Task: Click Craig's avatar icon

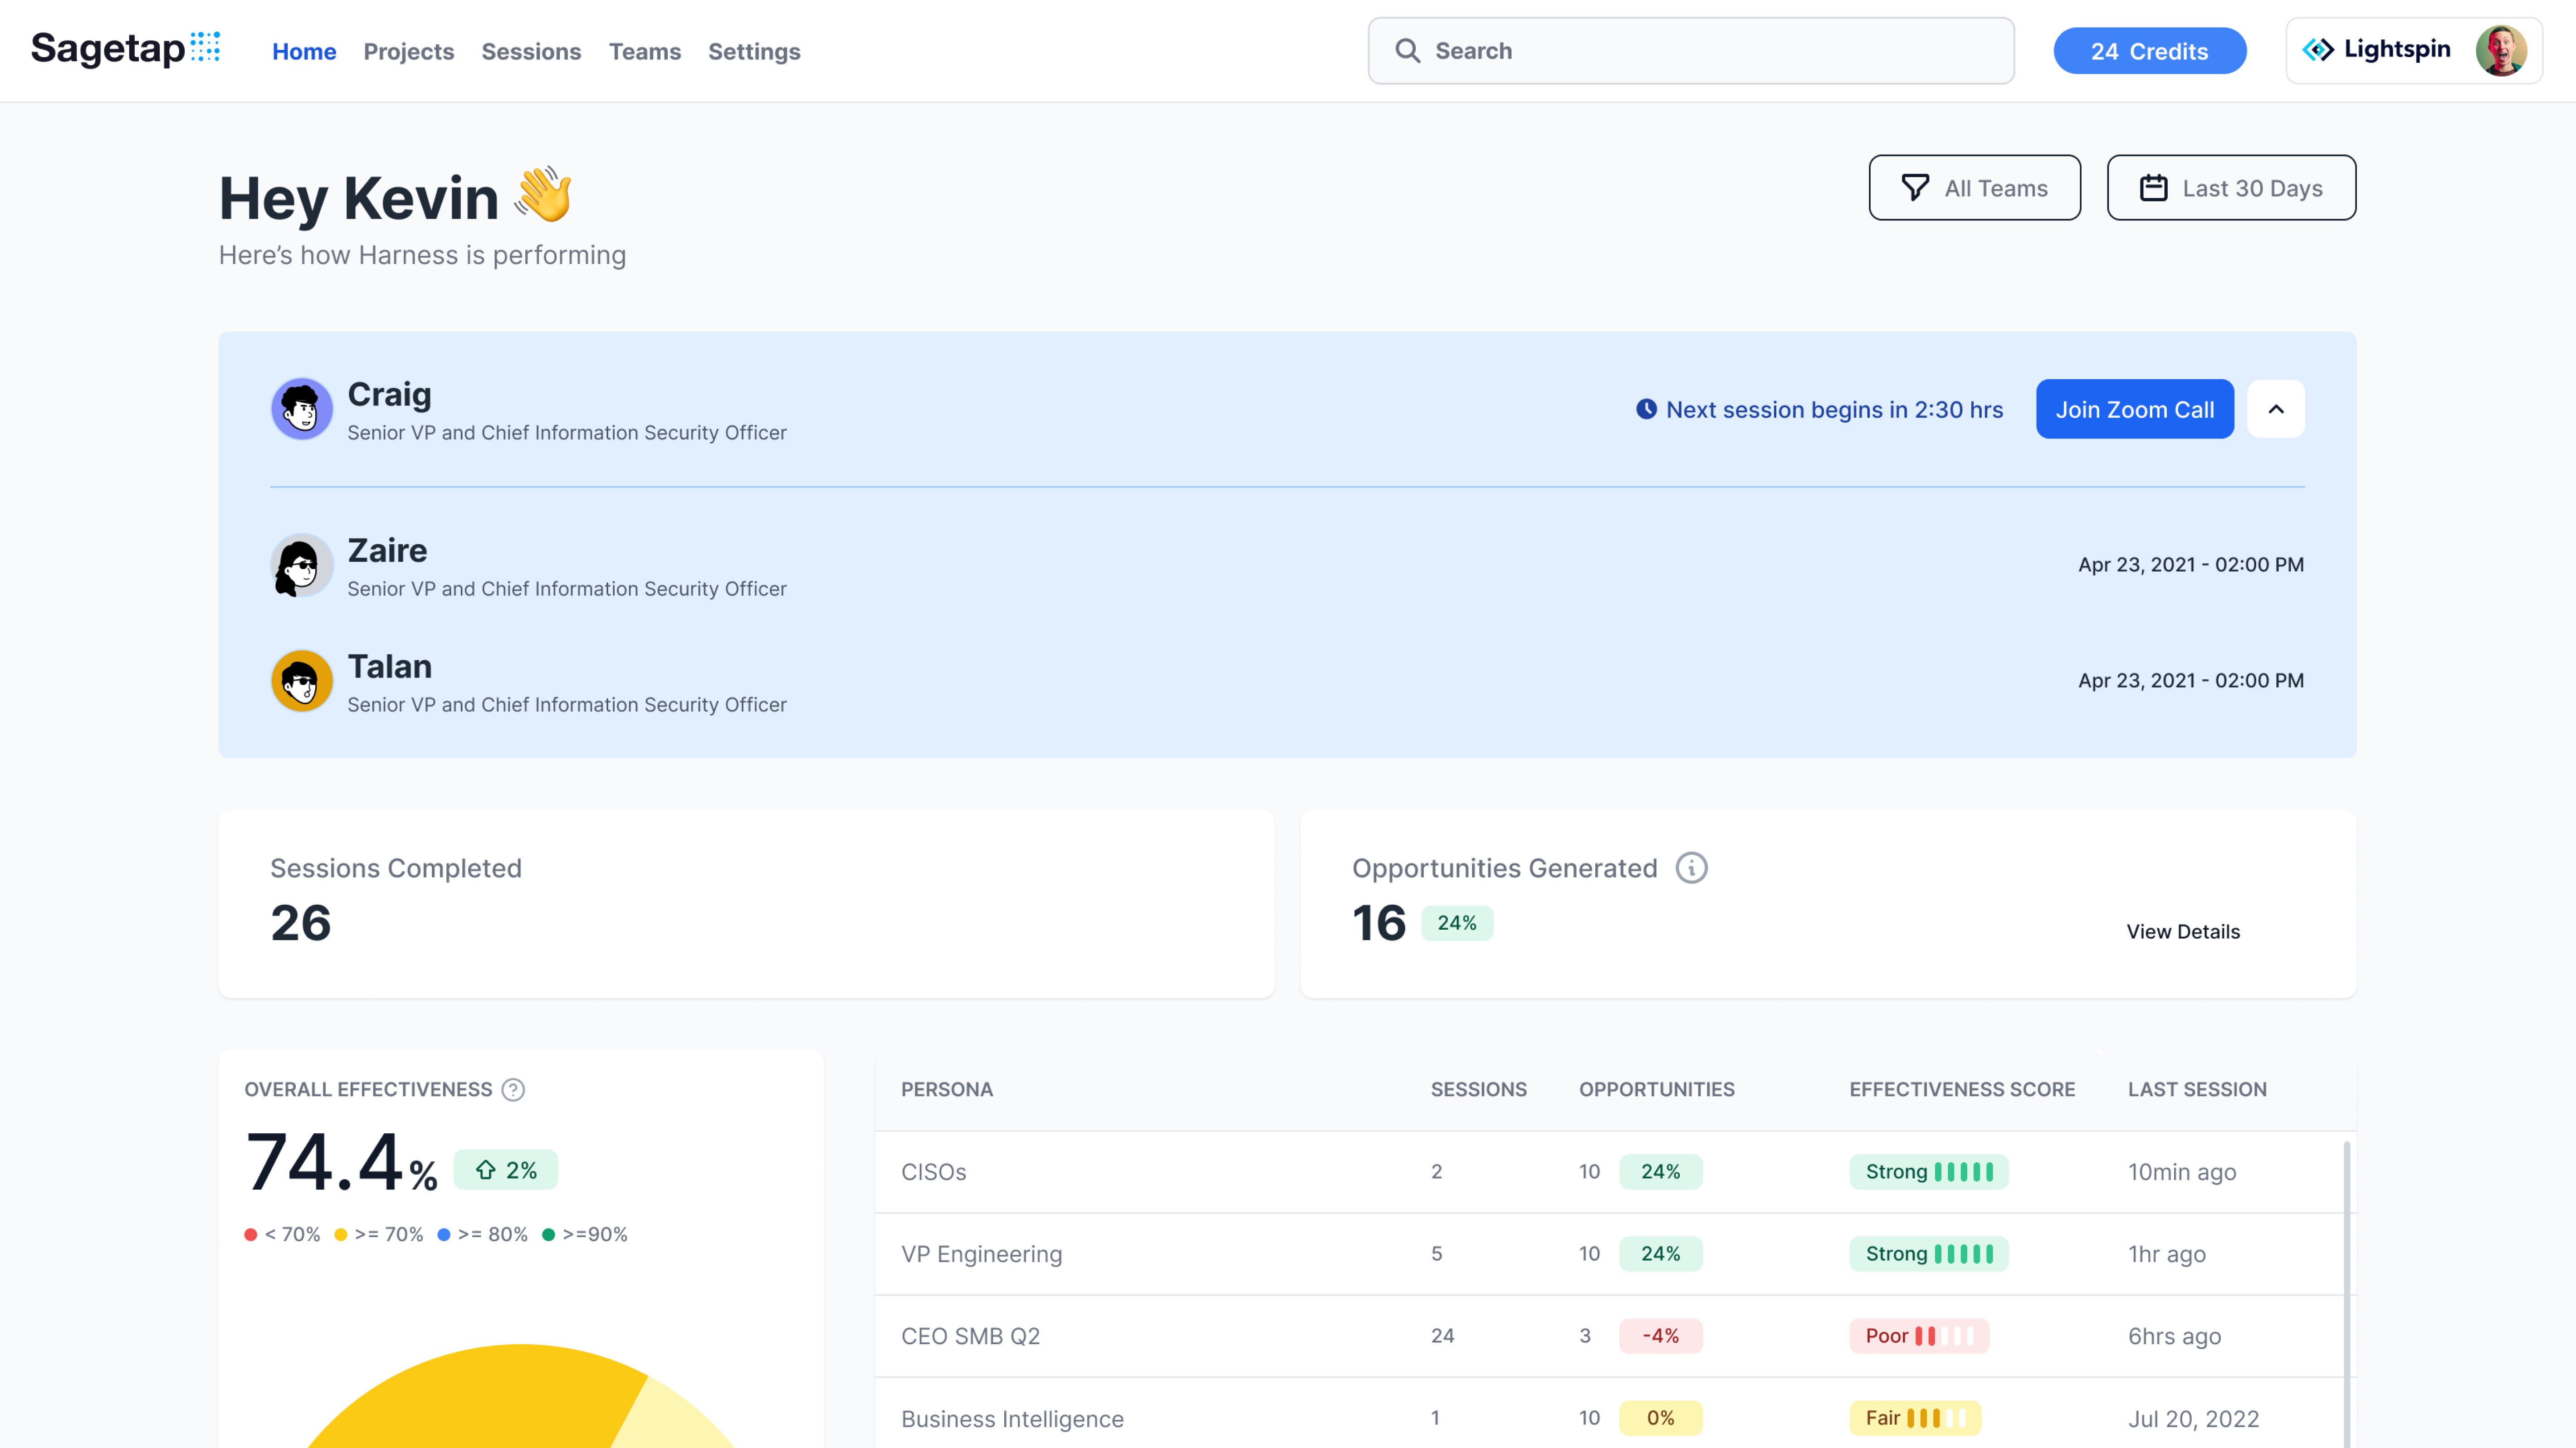Action: point(301,409)
